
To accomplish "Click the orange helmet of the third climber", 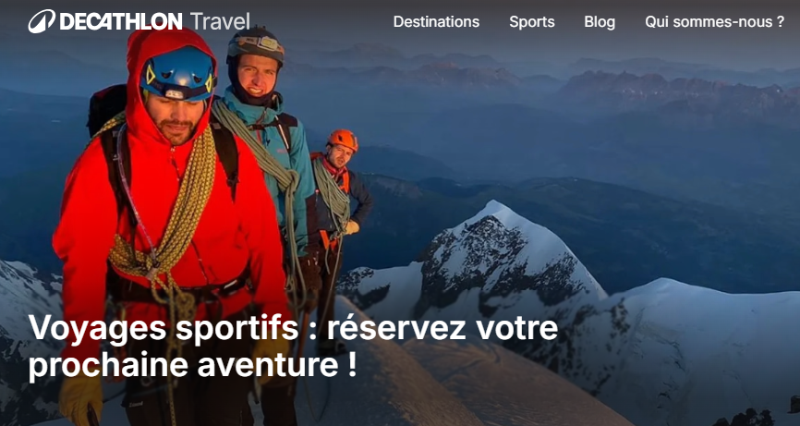I will 343,140.
